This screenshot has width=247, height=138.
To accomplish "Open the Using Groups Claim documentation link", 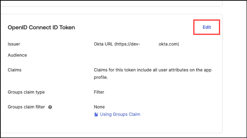I will pos(120,114).
